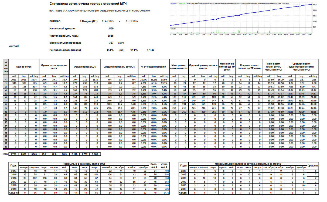This screenshot has height=202, width=327.
Task: Click the yearly return value '111%'
Action: click(134, 50)
